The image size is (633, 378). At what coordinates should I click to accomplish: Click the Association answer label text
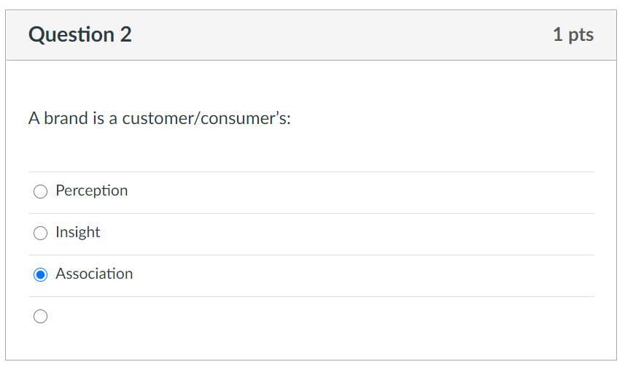[x=94, y=274]
